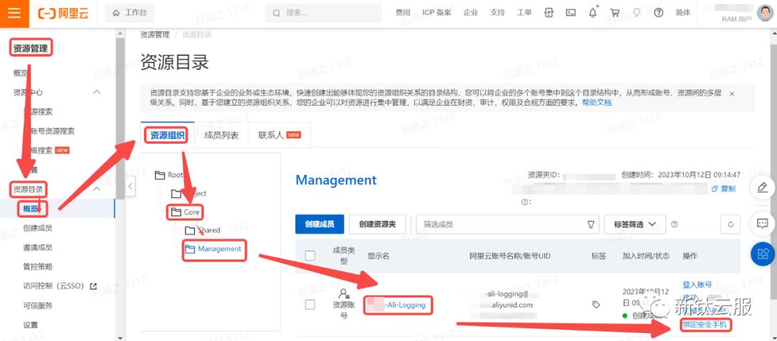Go to the Alibaba Cloud logo home

click(x=63, y=13)
